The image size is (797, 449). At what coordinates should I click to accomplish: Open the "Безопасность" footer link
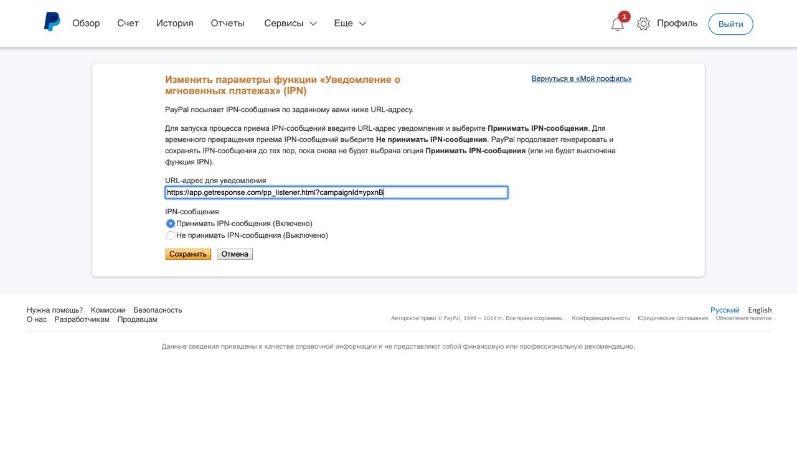158,310
